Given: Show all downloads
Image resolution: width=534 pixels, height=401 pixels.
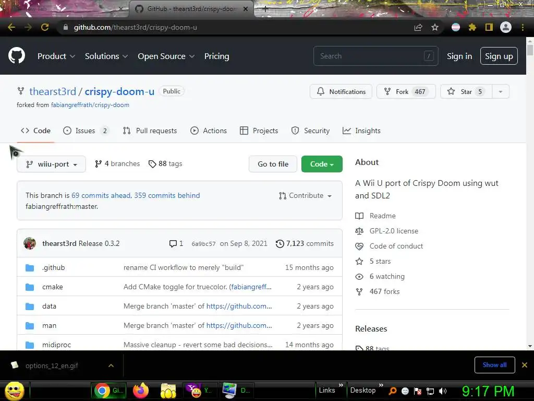Looking at the screenshot, I should tap(494, 365).
